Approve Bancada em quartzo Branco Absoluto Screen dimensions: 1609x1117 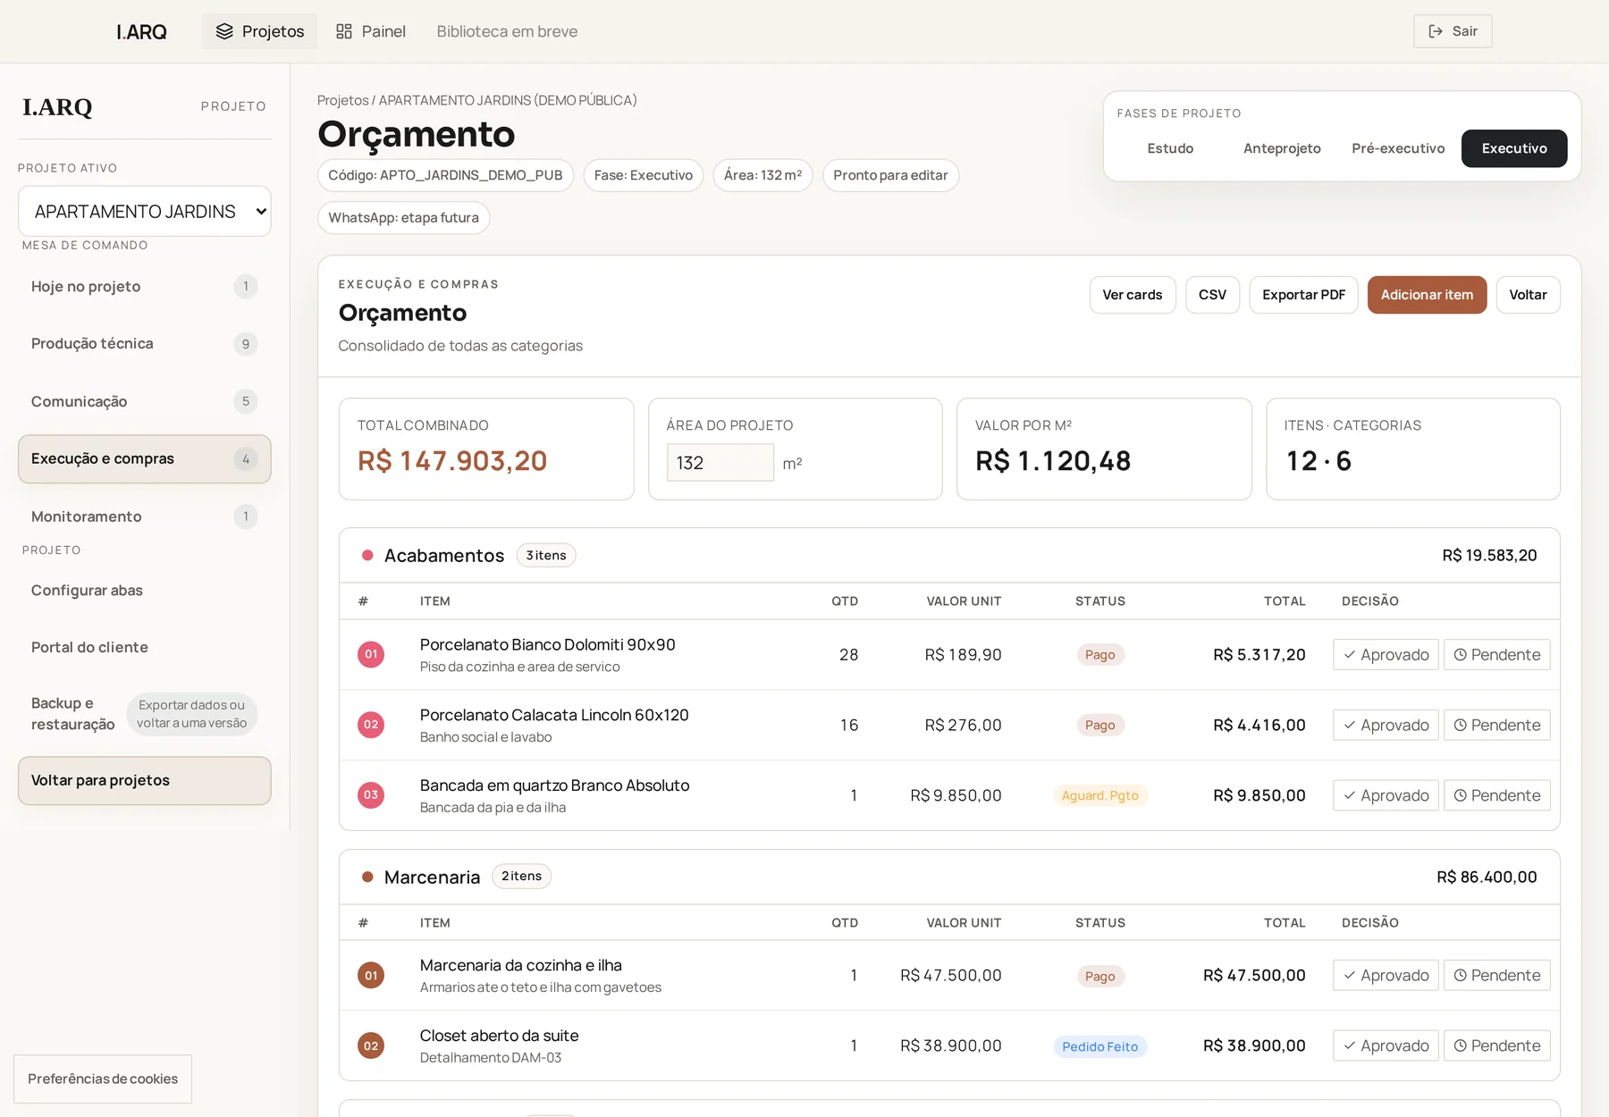pos(1386,795)
